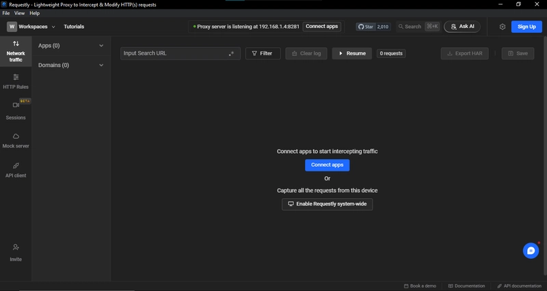
Task: Open the HTTP Rules sidebar section
Action: click(16, 81)
